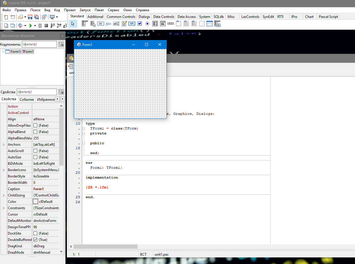Select TActionList component in palette
The image size is (355, 264).
click(x=217, y=24)
